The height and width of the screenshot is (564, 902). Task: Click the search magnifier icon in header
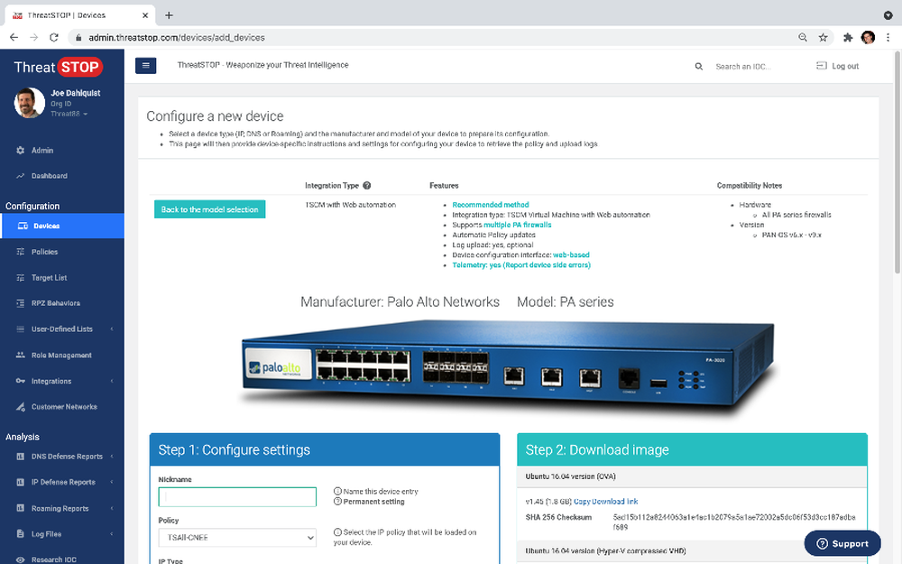pos(698,66)
